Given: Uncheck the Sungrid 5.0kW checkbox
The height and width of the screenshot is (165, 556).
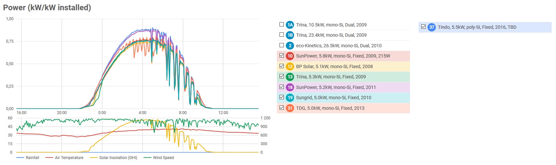Looking at the screenshot, I should coord(281,97).
